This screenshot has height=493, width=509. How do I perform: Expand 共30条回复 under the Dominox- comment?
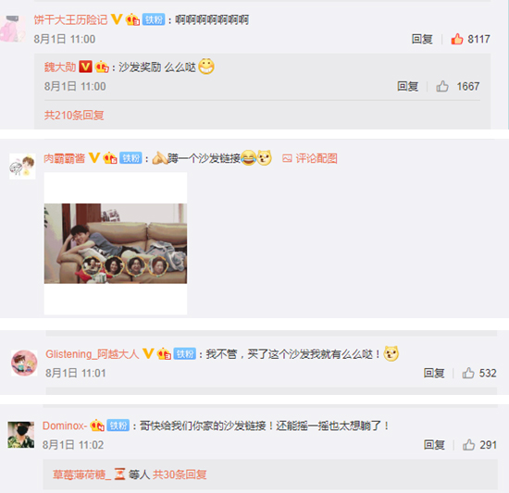[x=180, y=475]
